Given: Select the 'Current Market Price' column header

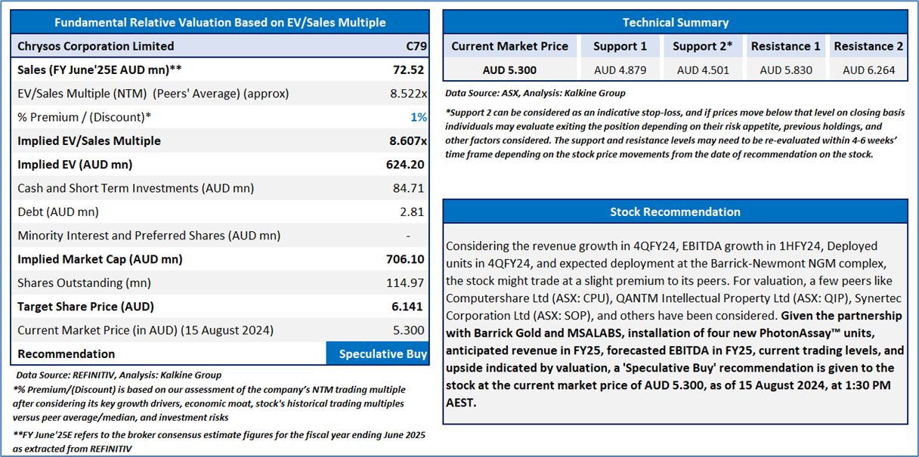Looking at the screenshot, I should (509, 46).
